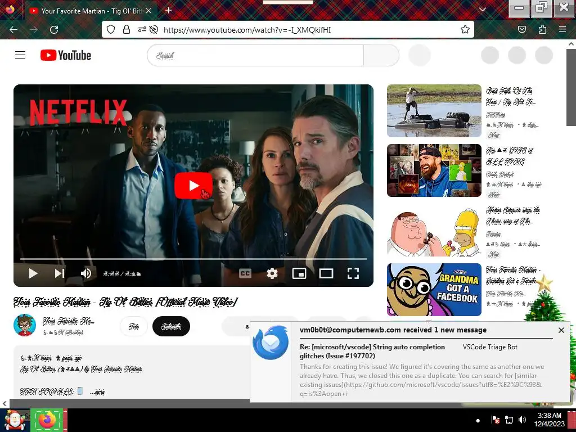Open the String auto completion glitches email subject
This screenshot has height=432, width=576.
[x=372, y=351]
